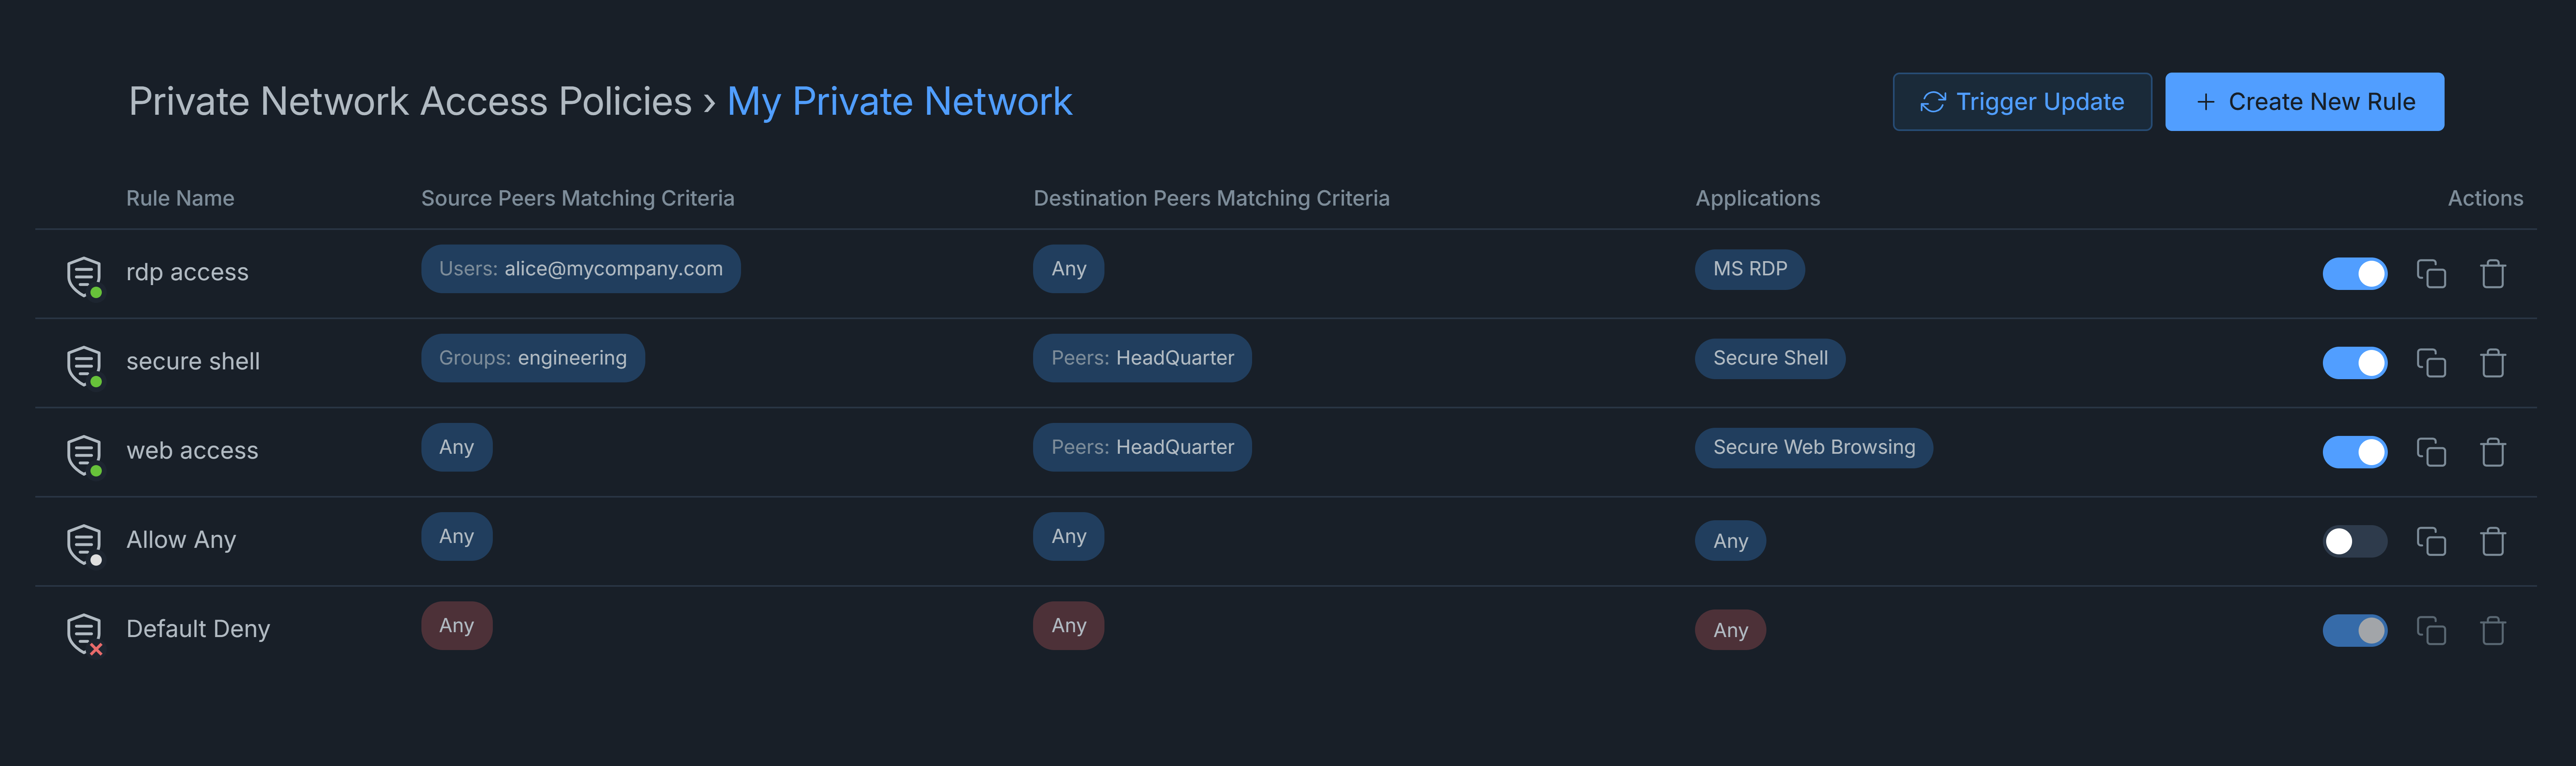The image size is (2576, 766).
Task: Click the shield icon for rdp access
Action: 84,275
